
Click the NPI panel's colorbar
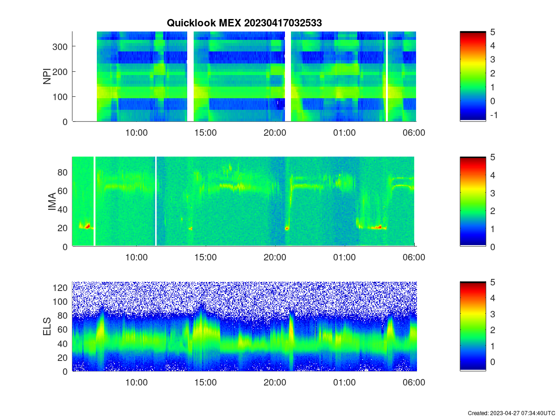coord(473,76)
